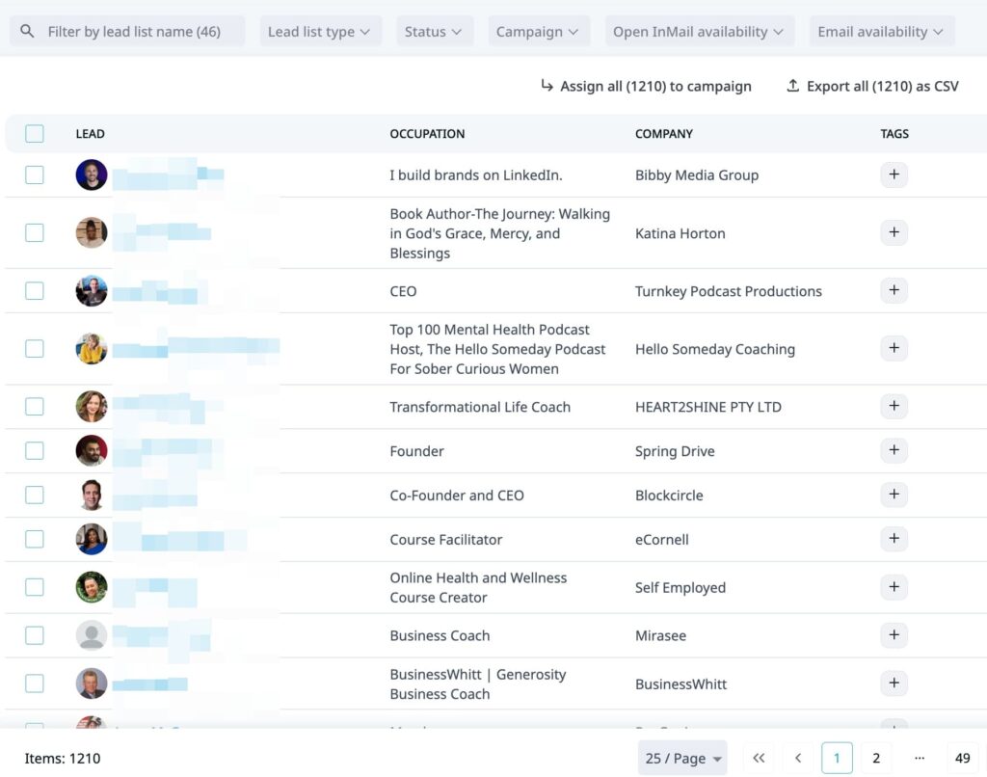Open the 25 / Page size selector

point(682,758)
